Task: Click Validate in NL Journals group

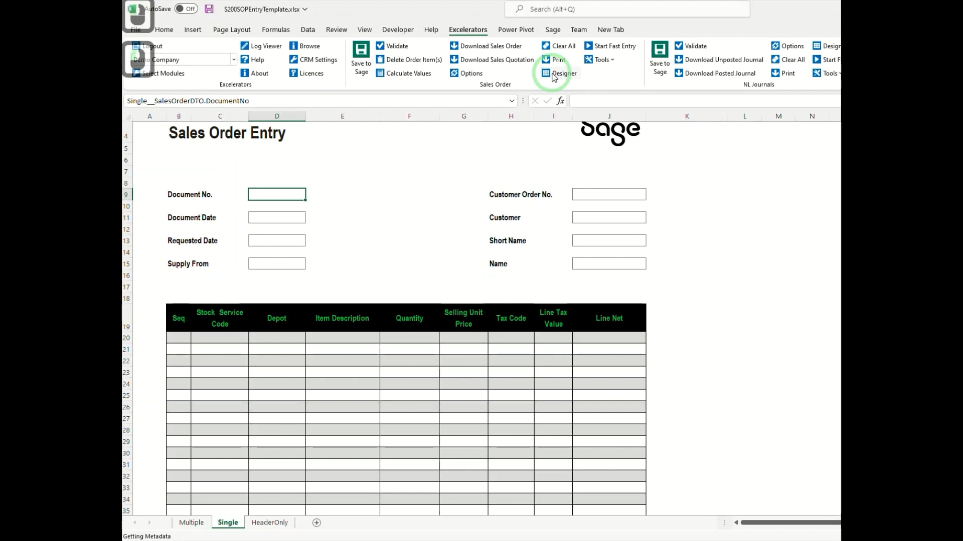Action: (691, 46)
